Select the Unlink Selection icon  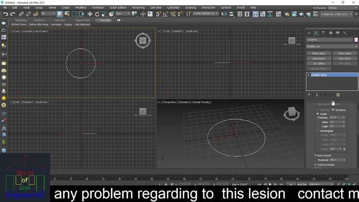click(x=29, y=14)
